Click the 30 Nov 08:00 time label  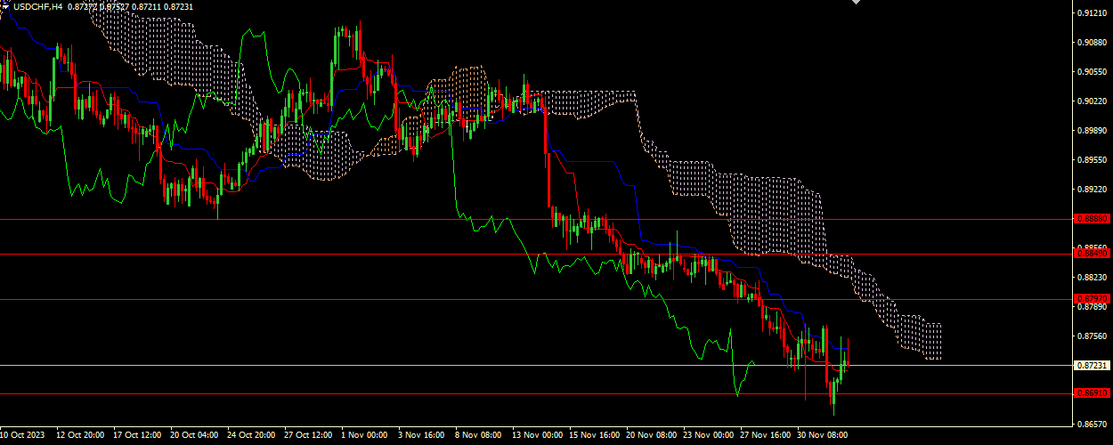coord(822,436)
